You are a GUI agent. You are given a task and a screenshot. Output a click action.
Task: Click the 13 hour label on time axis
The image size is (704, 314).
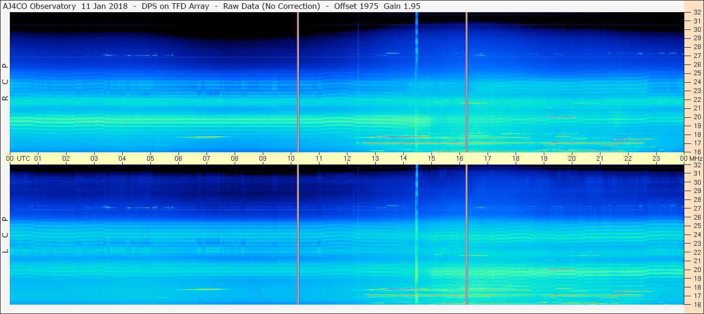375,158
